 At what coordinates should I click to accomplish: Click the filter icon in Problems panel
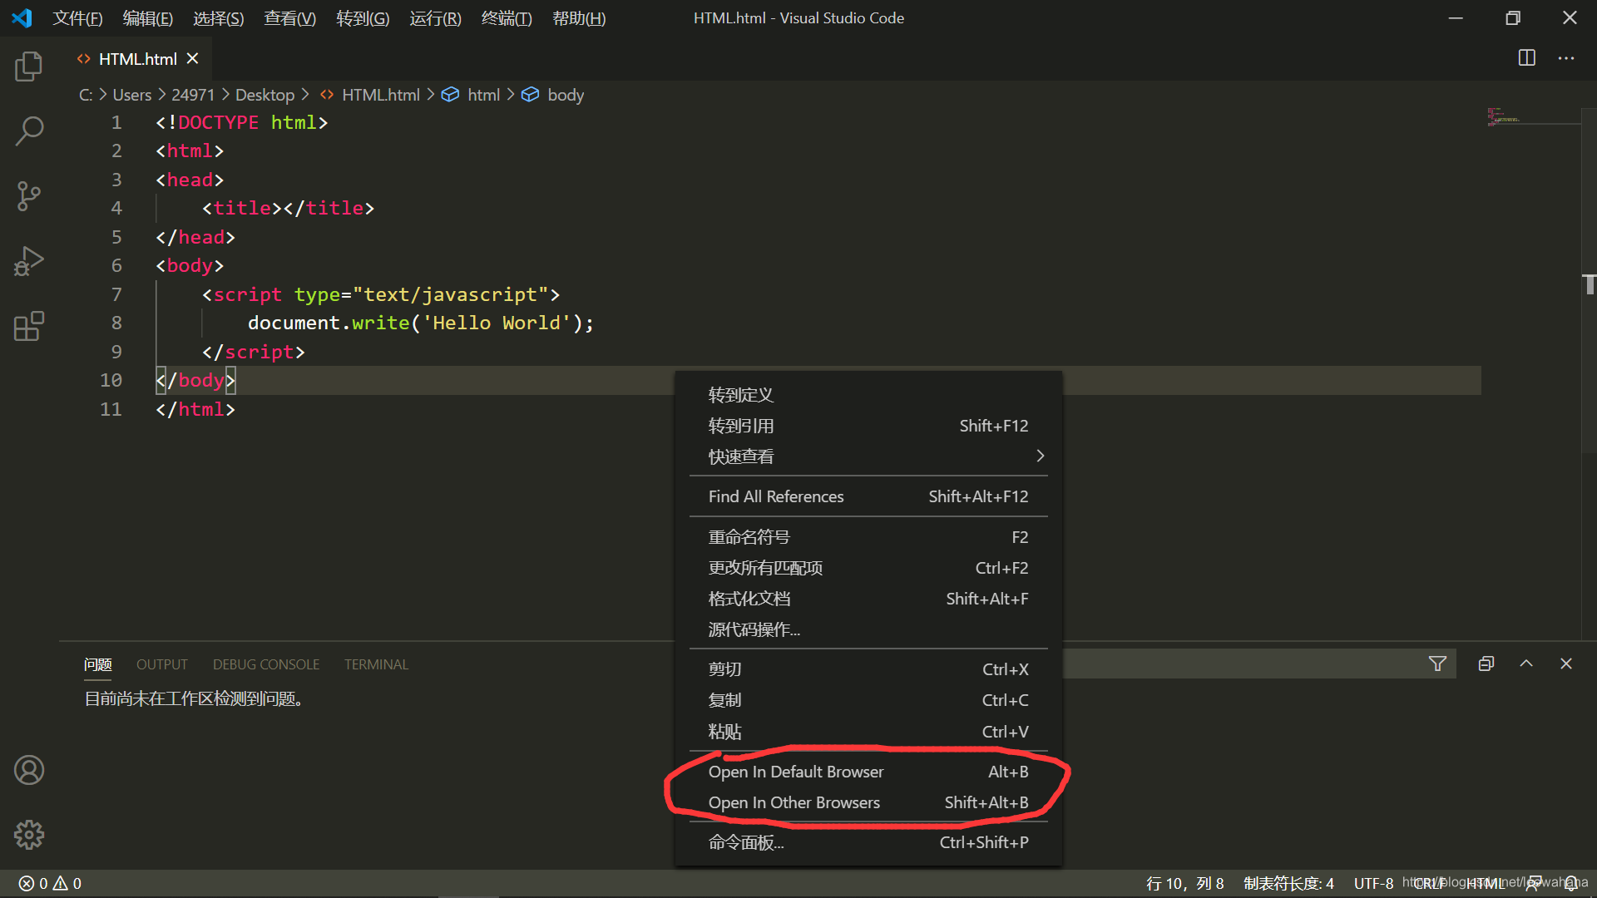pos(1437,664)
